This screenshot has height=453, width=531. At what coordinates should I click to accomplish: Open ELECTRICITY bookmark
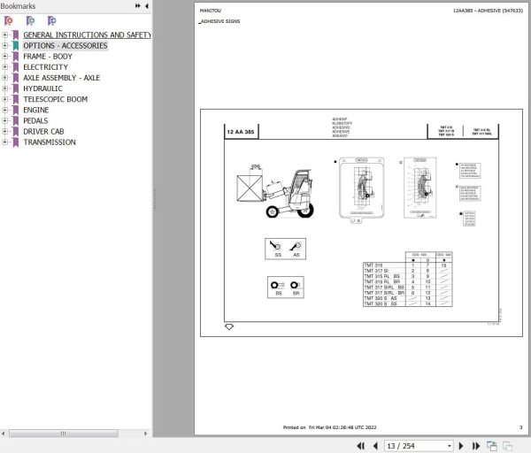coord(45,67)
